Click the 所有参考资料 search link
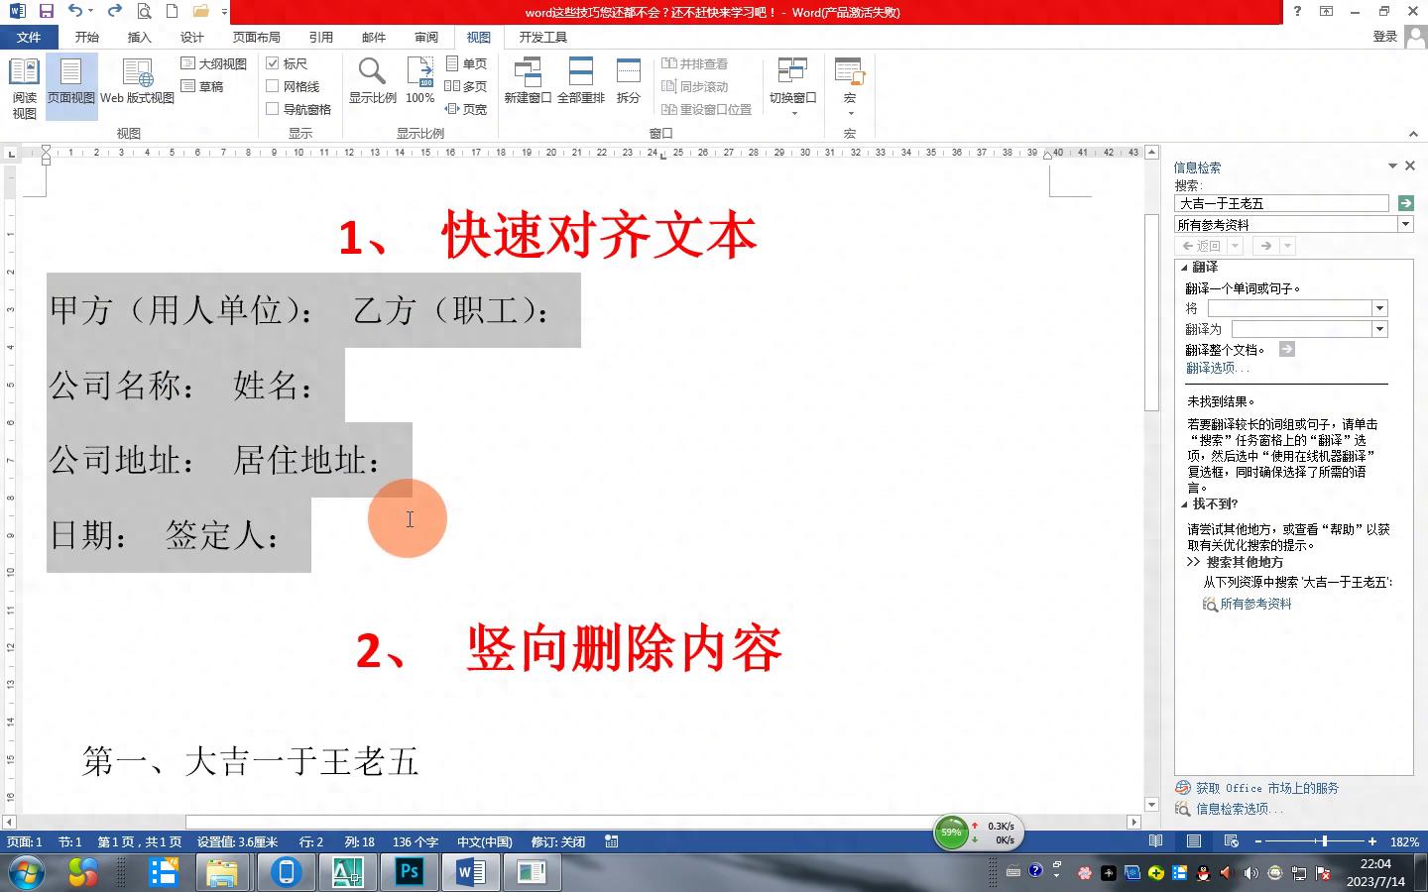 point(1255,604)
